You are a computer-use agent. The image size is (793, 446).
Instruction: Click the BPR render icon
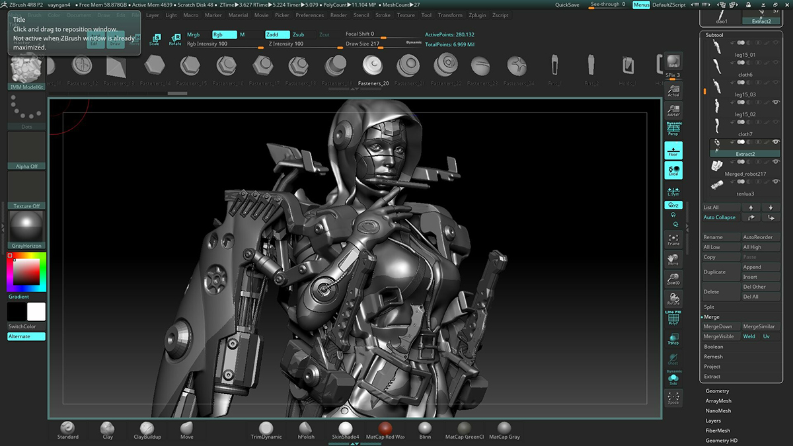(673, 63)
